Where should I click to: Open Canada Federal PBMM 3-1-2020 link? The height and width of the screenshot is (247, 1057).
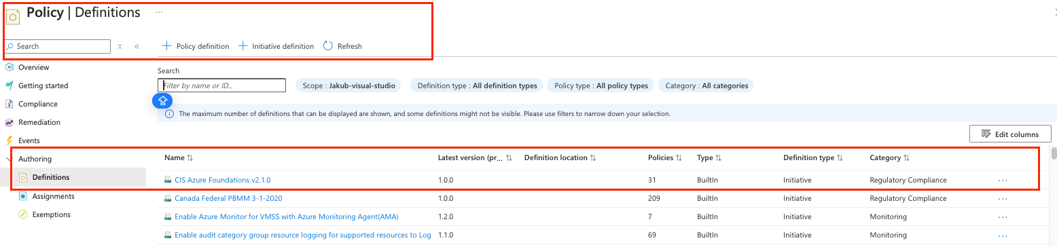[228, 198]
